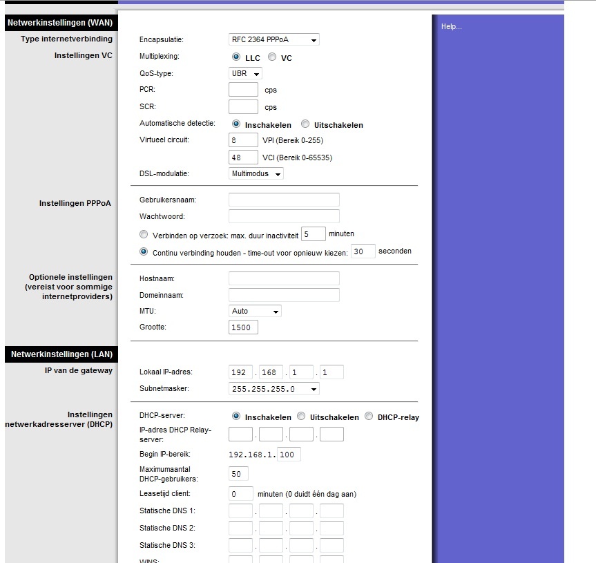Viewport: 596px width, 563px height.
Task: Click the Leasetijd client field
Action: coord(240,494)
